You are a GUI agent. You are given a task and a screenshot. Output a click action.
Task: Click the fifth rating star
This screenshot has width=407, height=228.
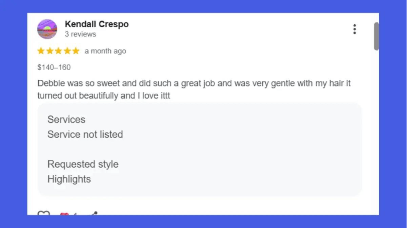76,51
